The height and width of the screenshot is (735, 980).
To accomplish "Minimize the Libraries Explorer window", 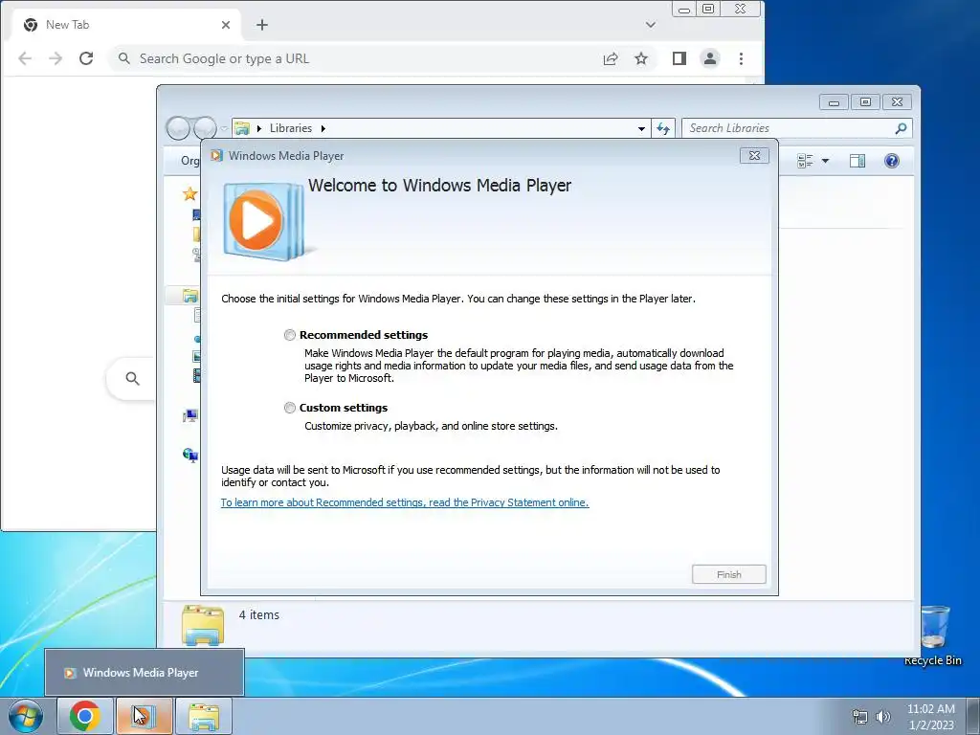I will point(834,102).
